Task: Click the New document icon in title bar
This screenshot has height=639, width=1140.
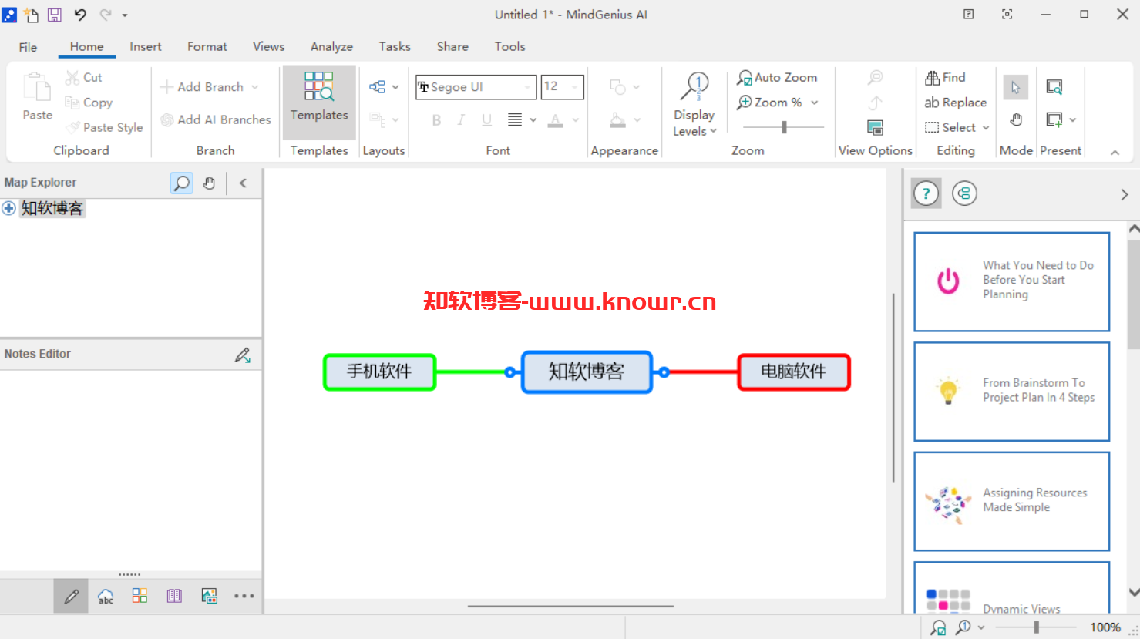Action: coord(32,15)
